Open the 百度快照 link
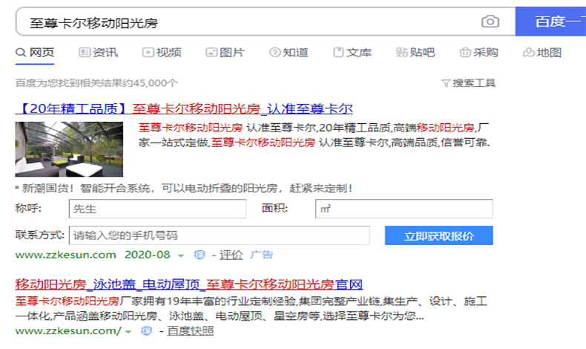The image size is (586, 349). click(x=190, y=331)
